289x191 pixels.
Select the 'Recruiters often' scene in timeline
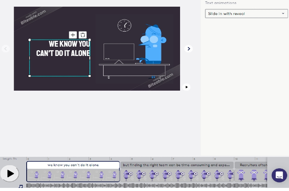pyautogui.click(x=251, y=165)
